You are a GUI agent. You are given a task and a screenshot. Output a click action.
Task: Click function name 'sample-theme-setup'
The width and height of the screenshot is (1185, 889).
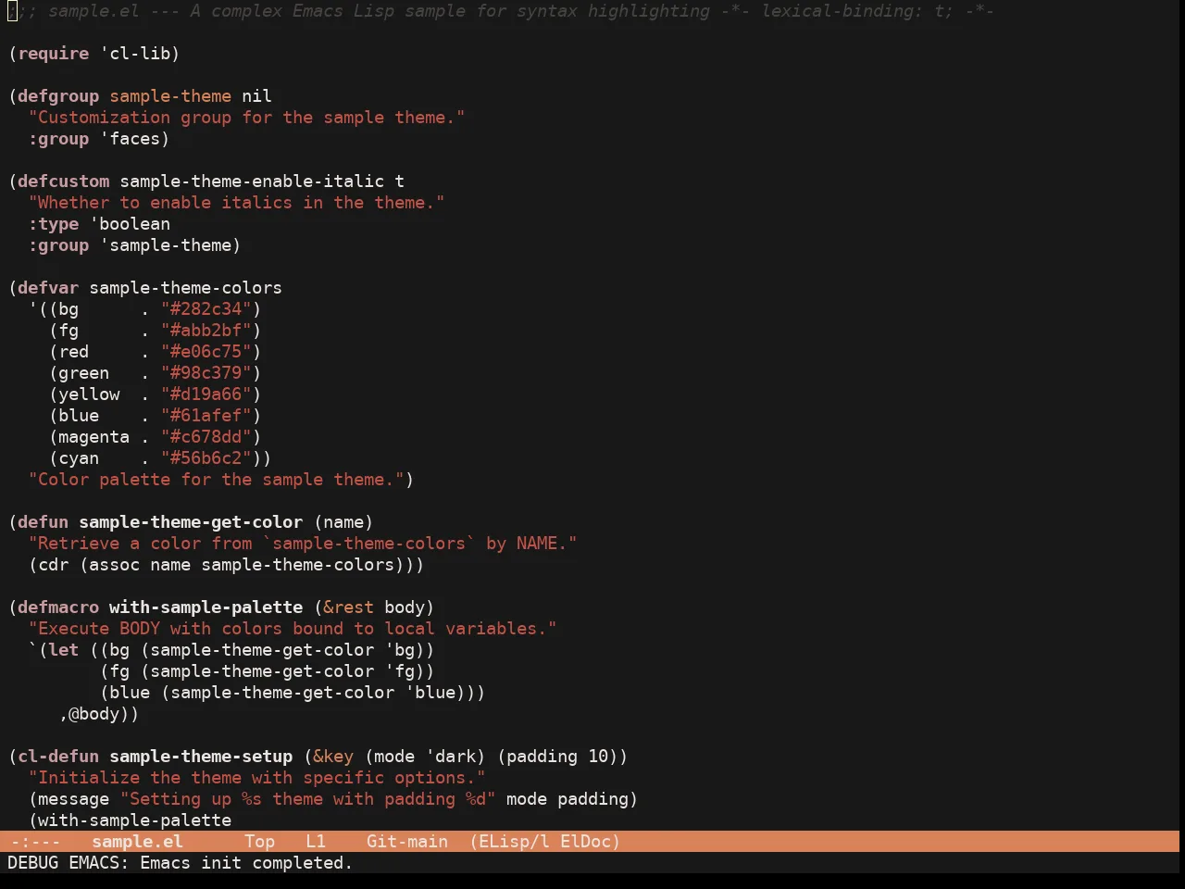pyautogui.click(x=201, y=757)
